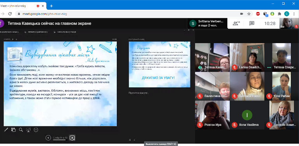Screen dimensions: 299x146
Task: Open the participants list showing 14 people
Action: [x=236, y=23]
